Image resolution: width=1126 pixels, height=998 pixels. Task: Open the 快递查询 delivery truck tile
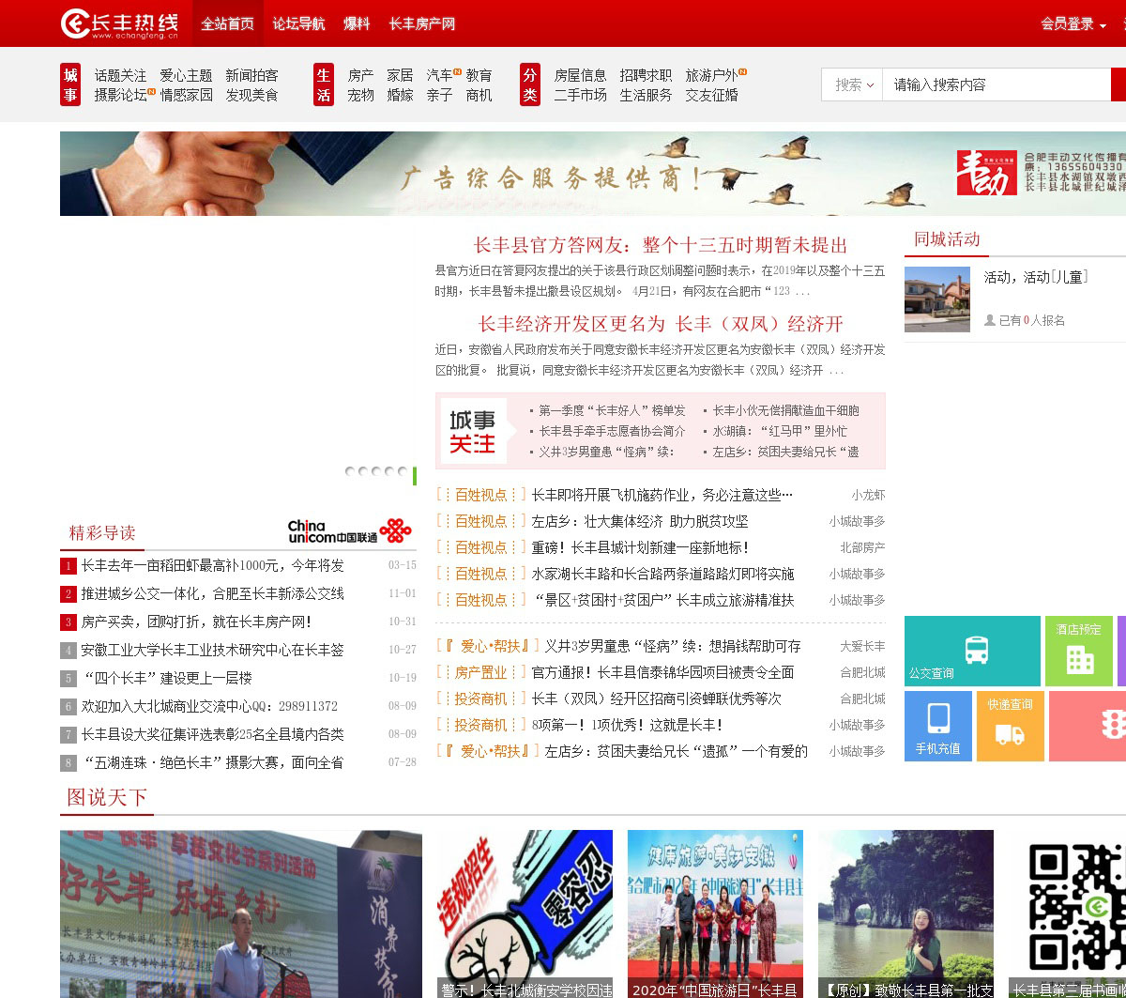[x=1010, y=726]
